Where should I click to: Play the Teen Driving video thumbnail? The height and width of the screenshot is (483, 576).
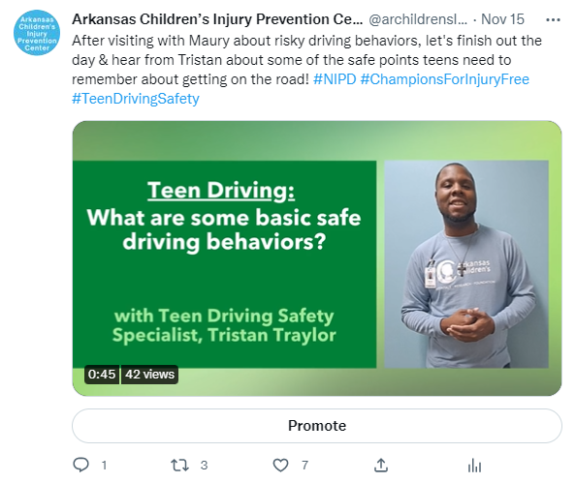[x=317, y=258]
